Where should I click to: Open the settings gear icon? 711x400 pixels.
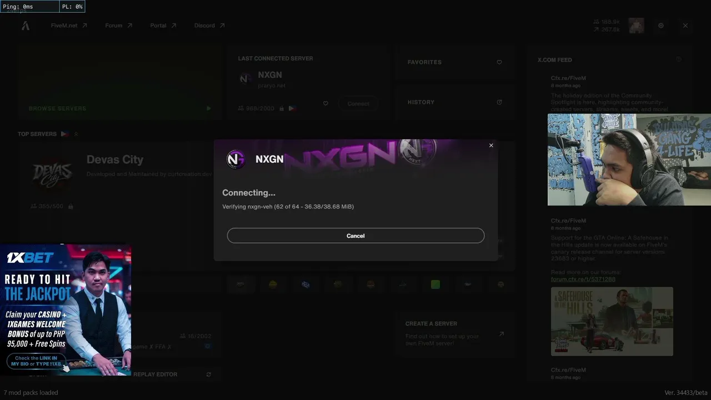point(661,26)
